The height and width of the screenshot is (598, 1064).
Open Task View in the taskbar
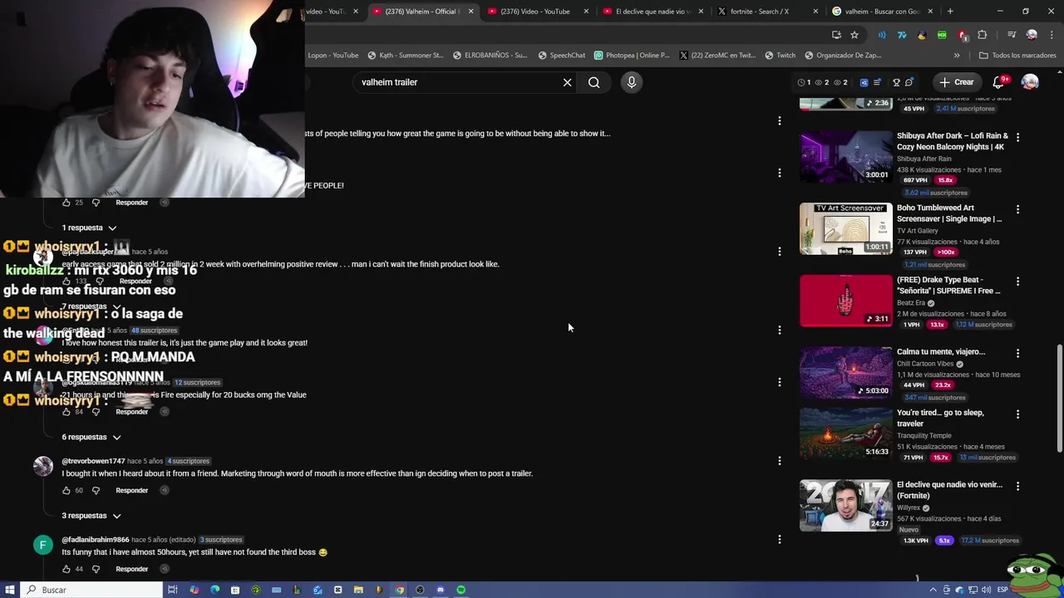[x=173, y=590]
